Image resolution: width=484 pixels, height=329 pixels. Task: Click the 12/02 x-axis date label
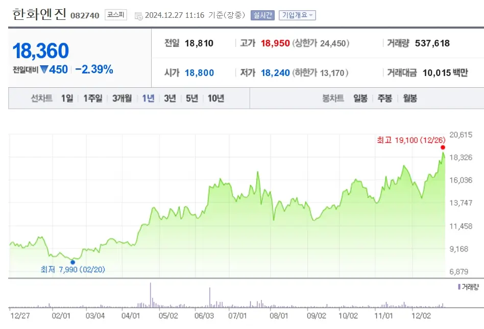click(421, 316)
